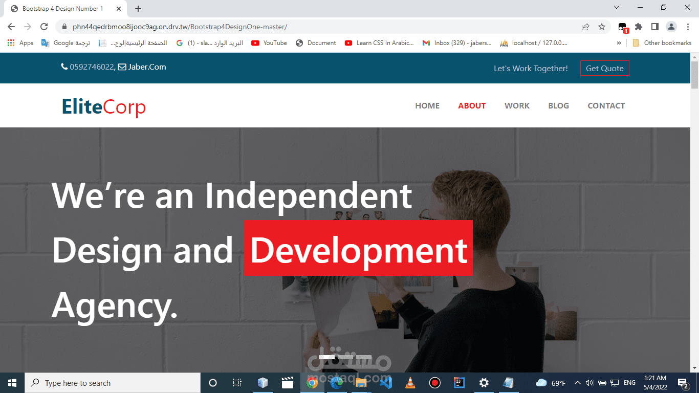Open the Extensions puzzle icon
The width and height of the screenshot is (699, 393).
(x=639, y=26)
